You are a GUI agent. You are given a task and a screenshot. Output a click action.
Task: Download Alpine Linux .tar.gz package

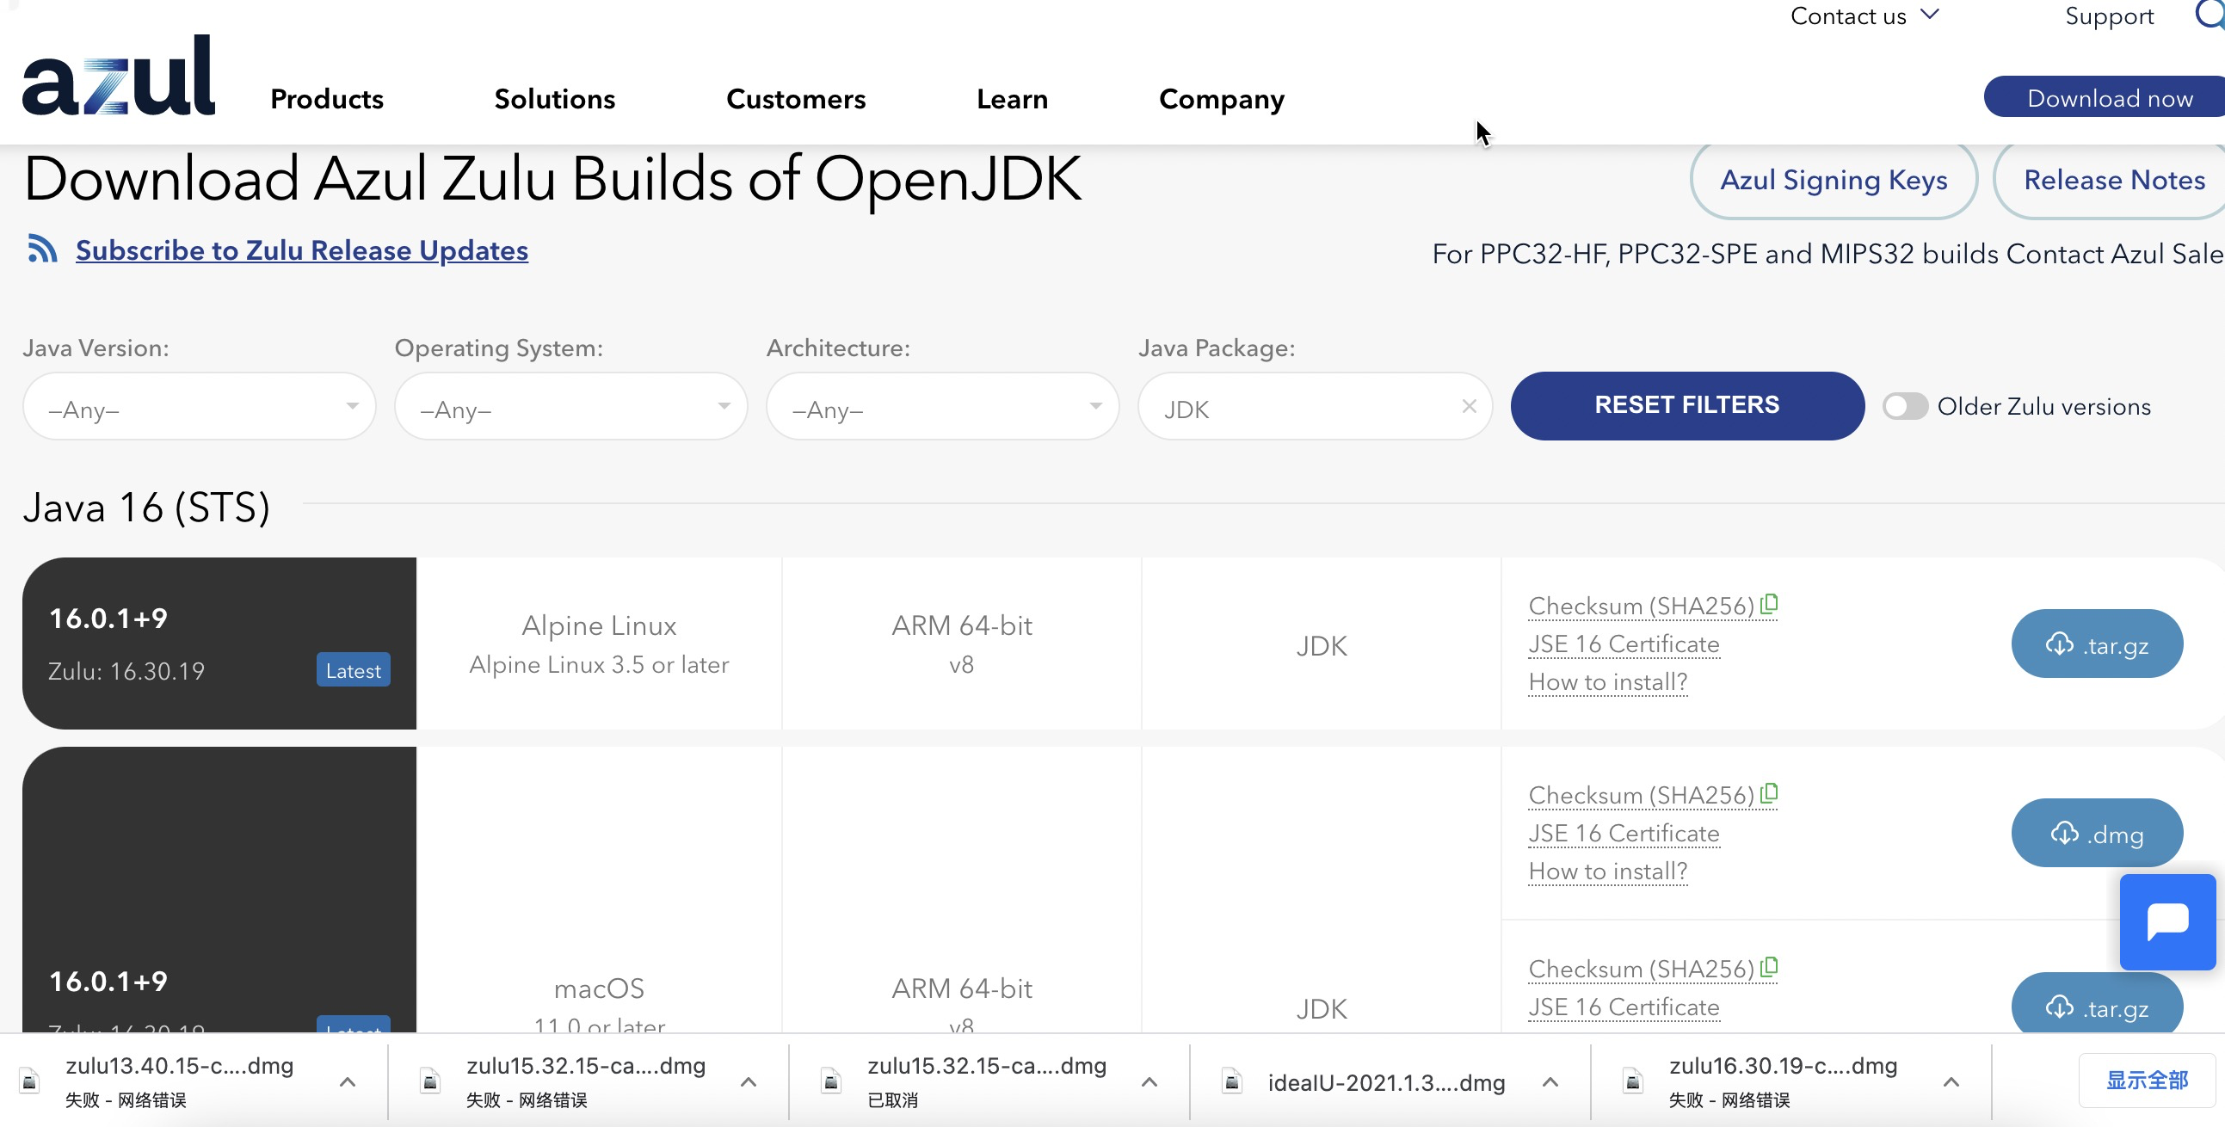pos(2096,644)
